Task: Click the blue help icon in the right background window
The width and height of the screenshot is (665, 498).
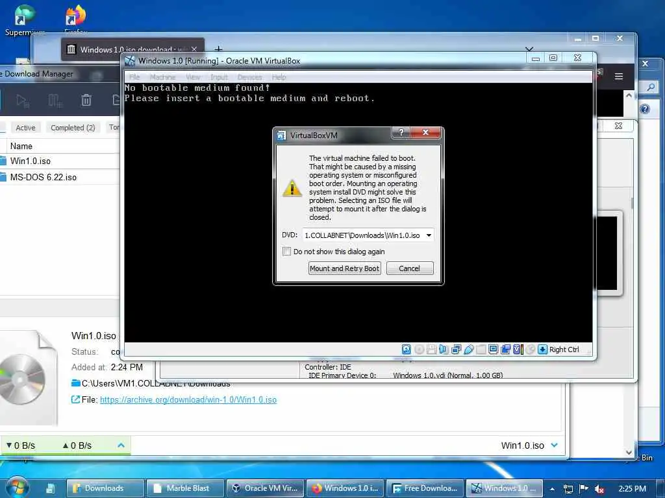Action: pos(645,109)
